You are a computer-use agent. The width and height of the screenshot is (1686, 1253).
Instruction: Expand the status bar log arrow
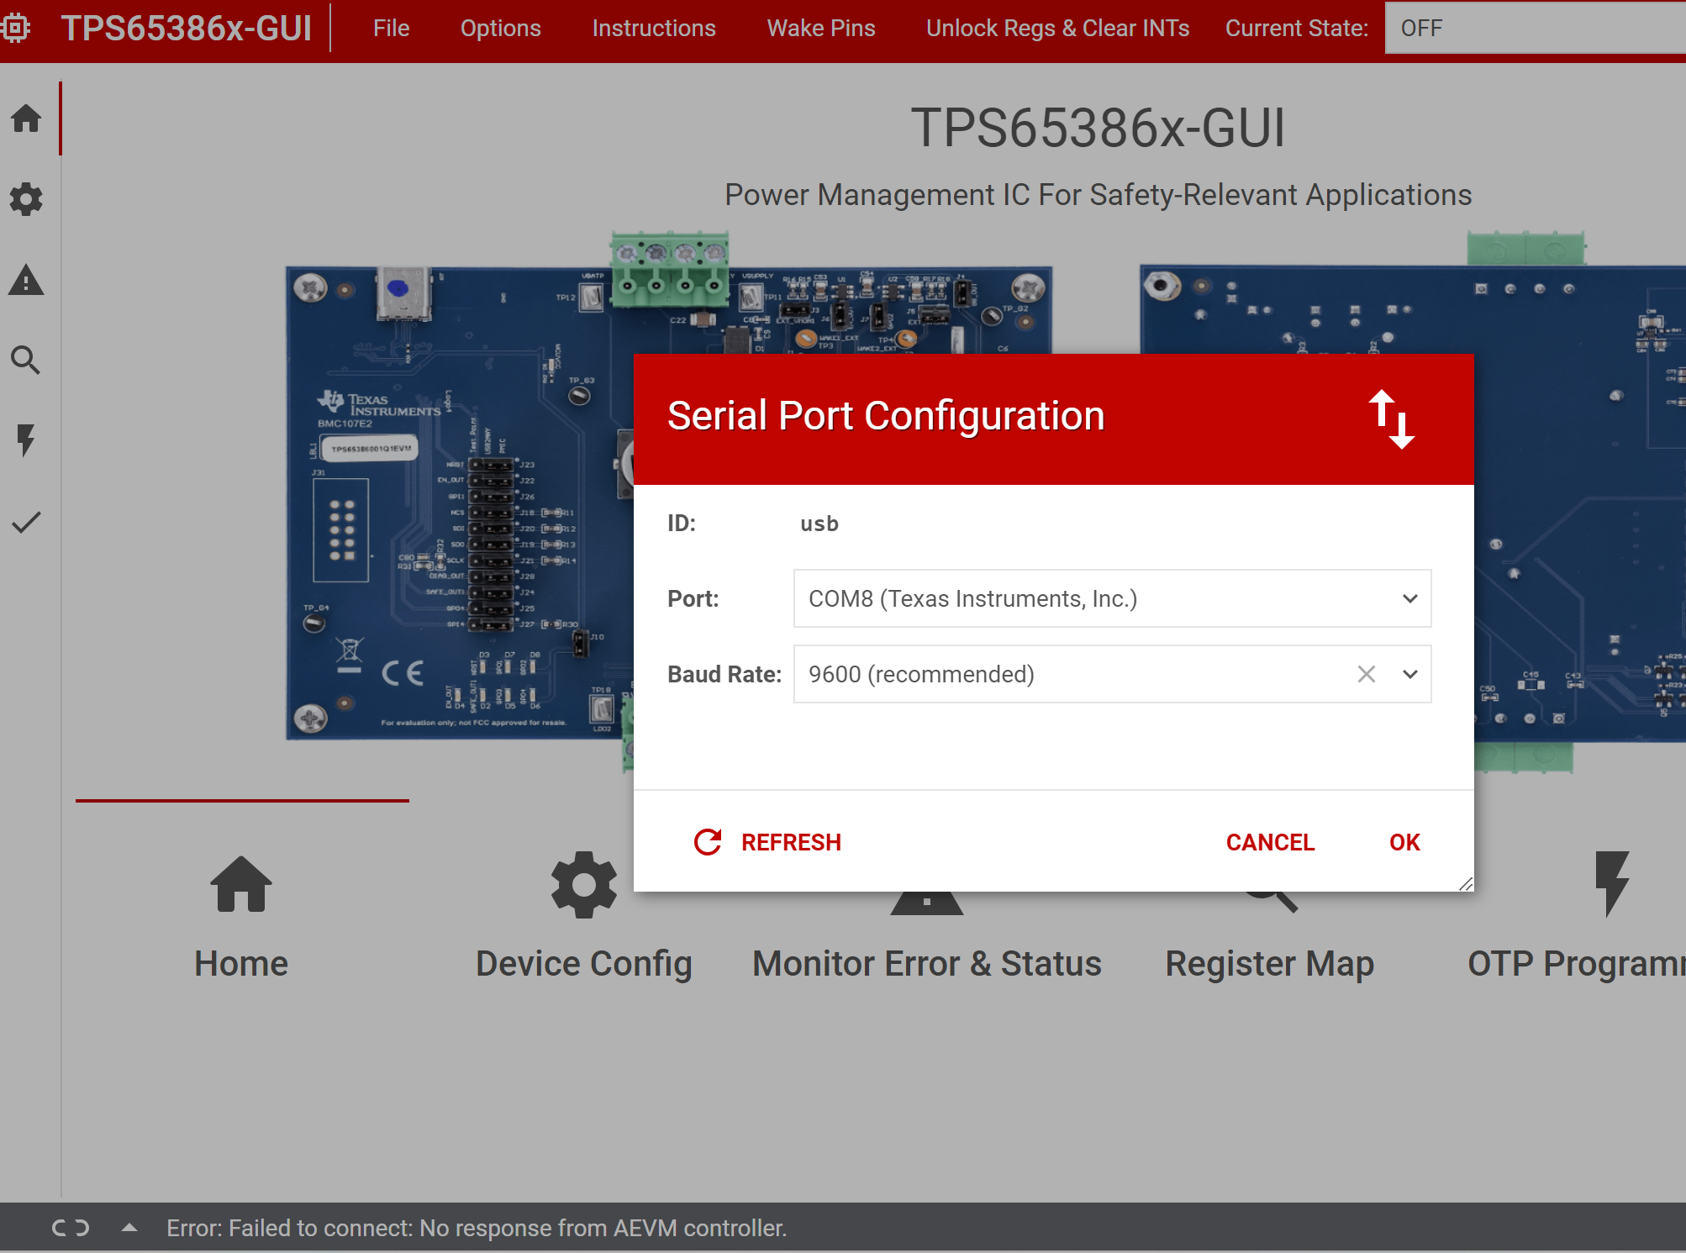tap(129, 1228)
